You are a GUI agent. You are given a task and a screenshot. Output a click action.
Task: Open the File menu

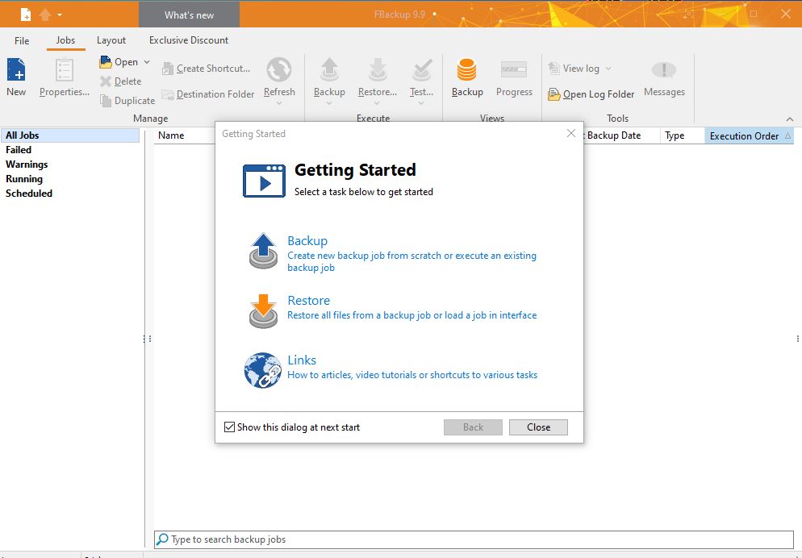(x=22, y=40)
